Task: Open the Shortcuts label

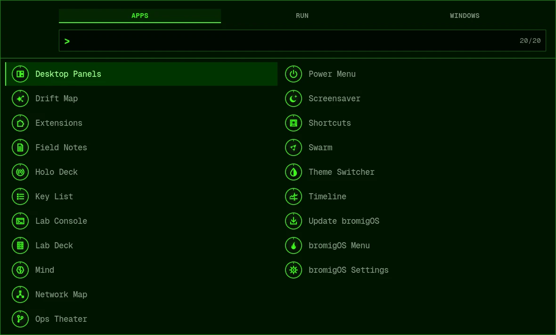Action: coord(329,123)
